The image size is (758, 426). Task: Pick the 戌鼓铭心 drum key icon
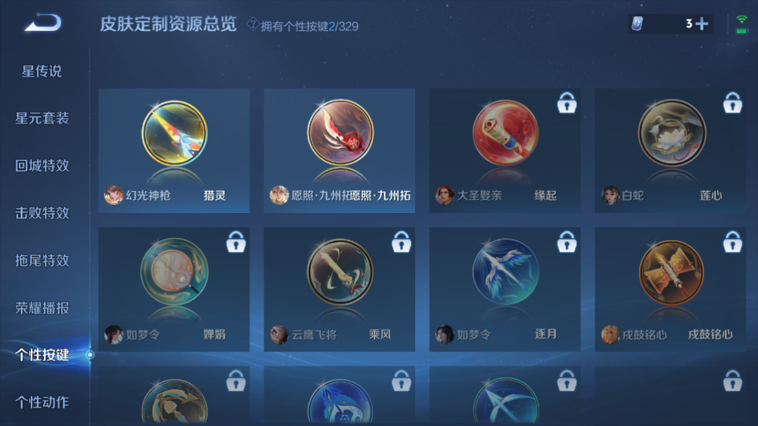tap(671, 272)
